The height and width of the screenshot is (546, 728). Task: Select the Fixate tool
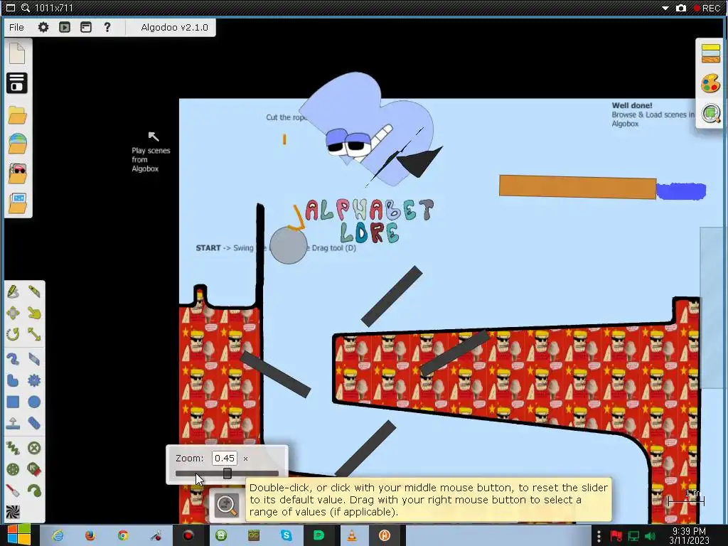pos(34,448)
